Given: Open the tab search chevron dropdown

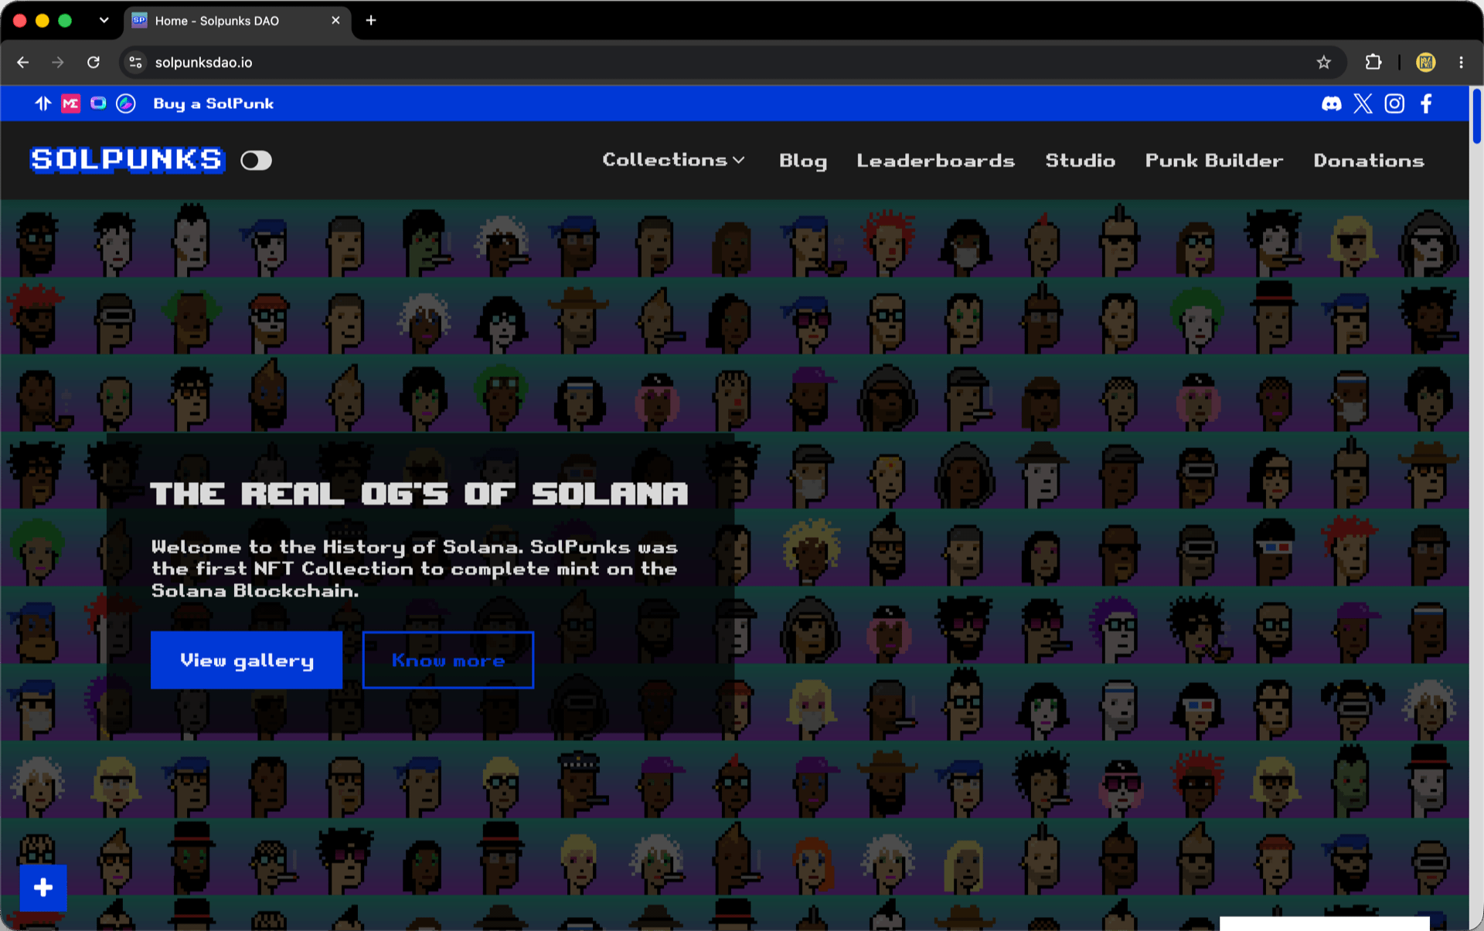Looking at the screenshot, I should click(x=104, y=20).
